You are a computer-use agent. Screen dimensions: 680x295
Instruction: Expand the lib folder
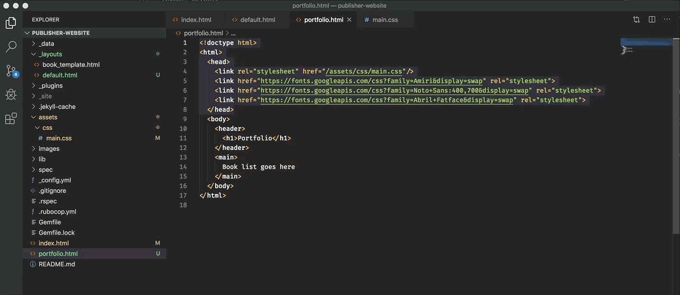94,159
